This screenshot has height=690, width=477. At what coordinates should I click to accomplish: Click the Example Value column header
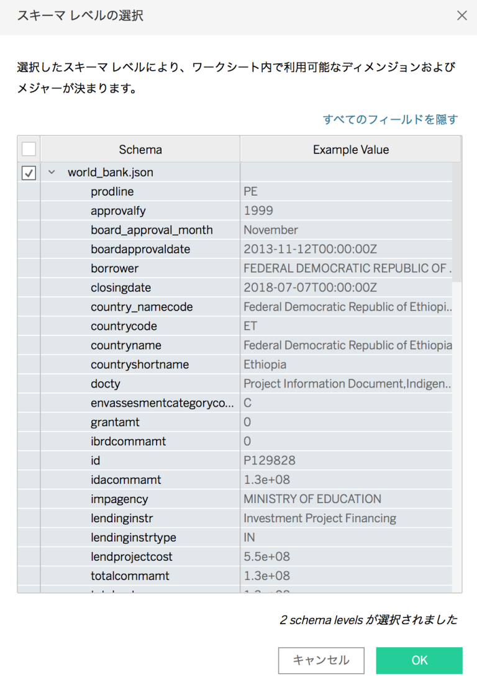click(350, 149)
